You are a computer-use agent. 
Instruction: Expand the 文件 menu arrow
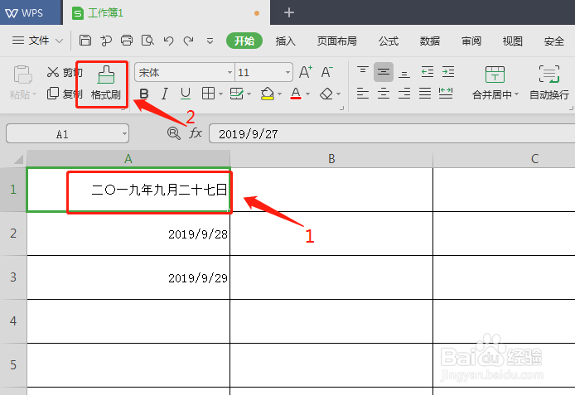tap(59, 41)
